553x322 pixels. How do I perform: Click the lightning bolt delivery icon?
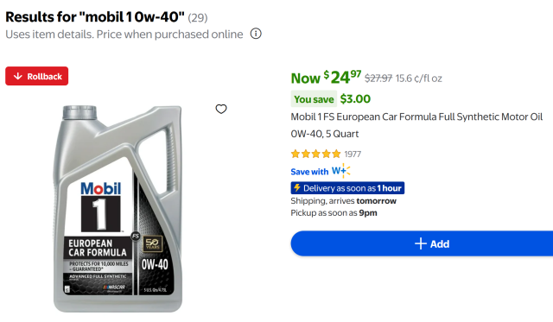click(x=297, y=188)
